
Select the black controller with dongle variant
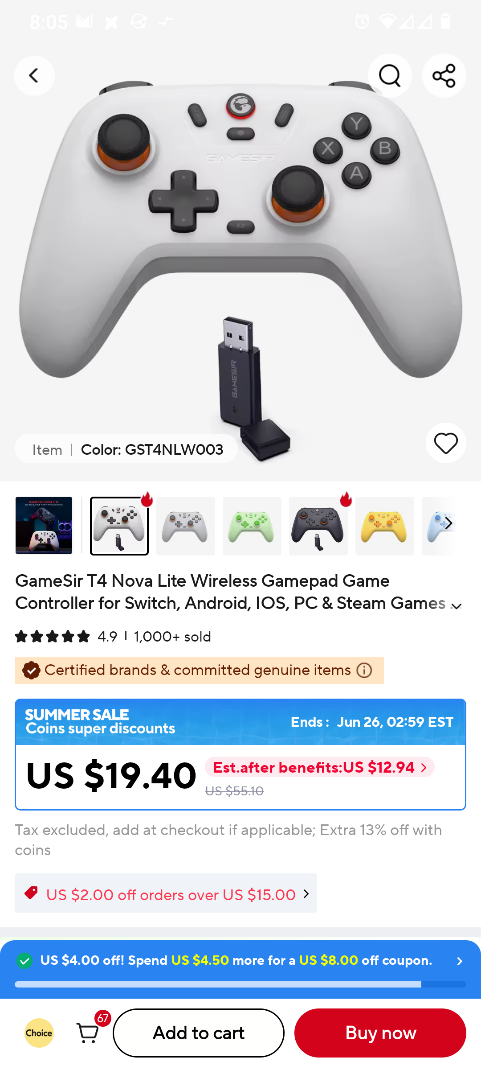point(318,526)
